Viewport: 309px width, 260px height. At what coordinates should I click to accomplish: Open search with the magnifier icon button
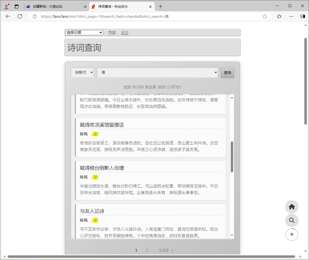tap(292, 220)
